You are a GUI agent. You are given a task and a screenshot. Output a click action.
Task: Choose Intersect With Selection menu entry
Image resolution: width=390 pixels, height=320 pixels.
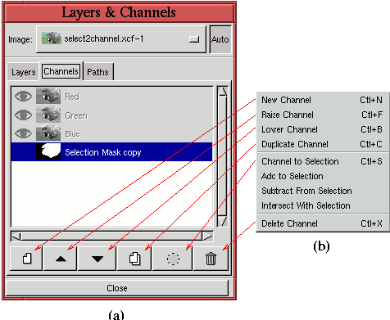pyautogui.click(x=322, y=205)
